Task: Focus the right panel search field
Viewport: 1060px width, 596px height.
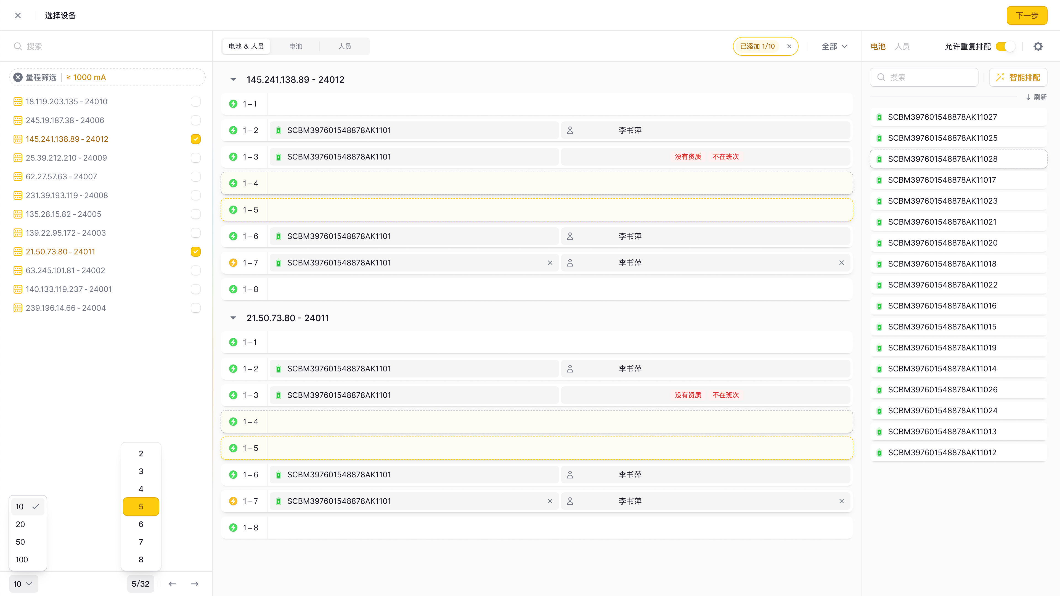Action: [x=924, y=77]
